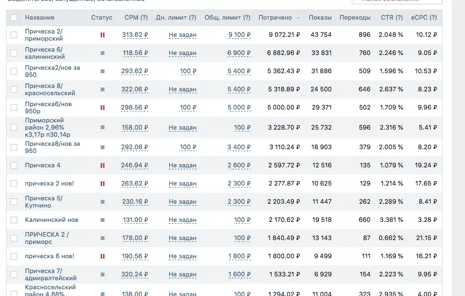Edit the total limit 9 100 ₽ value
465x296 pixels.
239,35
